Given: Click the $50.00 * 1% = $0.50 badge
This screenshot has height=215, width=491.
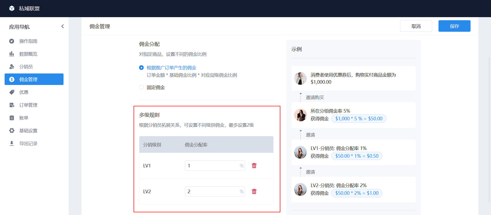Looking at the screenshot, I should click(x=357, y=156).
